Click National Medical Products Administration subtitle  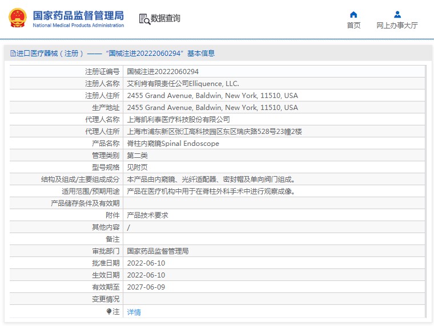click(78, 25)
